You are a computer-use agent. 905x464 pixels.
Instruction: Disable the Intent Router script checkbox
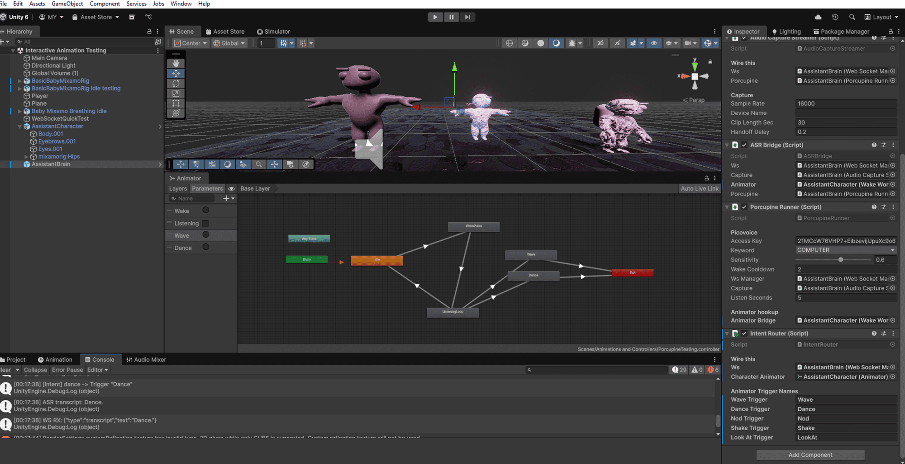pyautogui.click(x=744, y=333)
